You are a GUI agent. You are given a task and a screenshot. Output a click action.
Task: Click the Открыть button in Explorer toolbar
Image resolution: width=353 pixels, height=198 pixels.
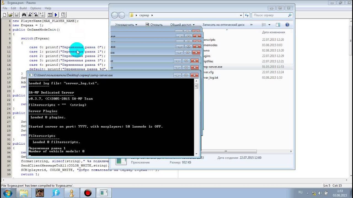coord(154,25)
